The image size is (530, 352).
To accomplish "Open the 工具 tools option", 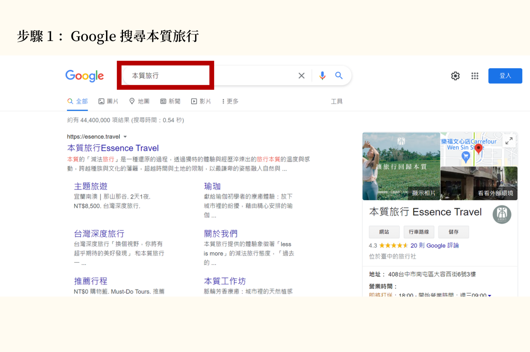I will point(337,101).
